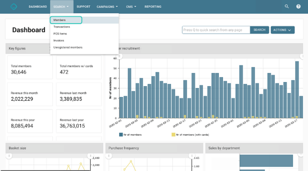Open the Actions dropdown button
308x171 pixels.
[282, 30]
